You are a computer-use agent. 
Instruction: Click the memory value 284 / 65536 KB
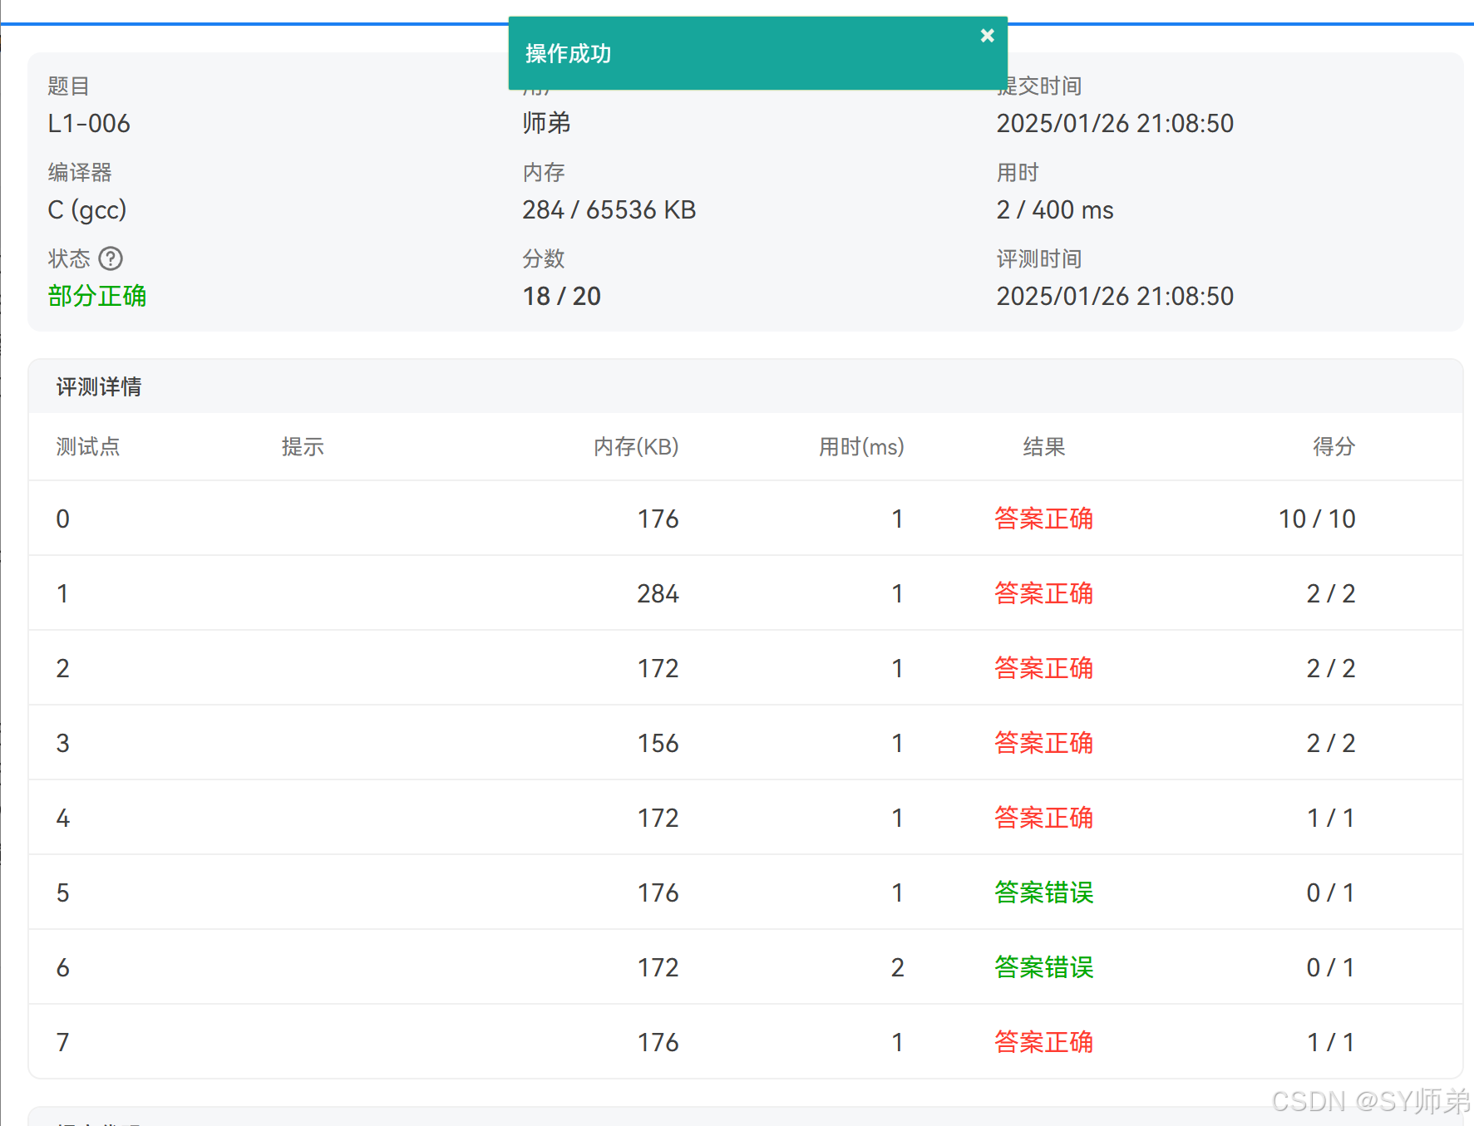coord(609,210)
